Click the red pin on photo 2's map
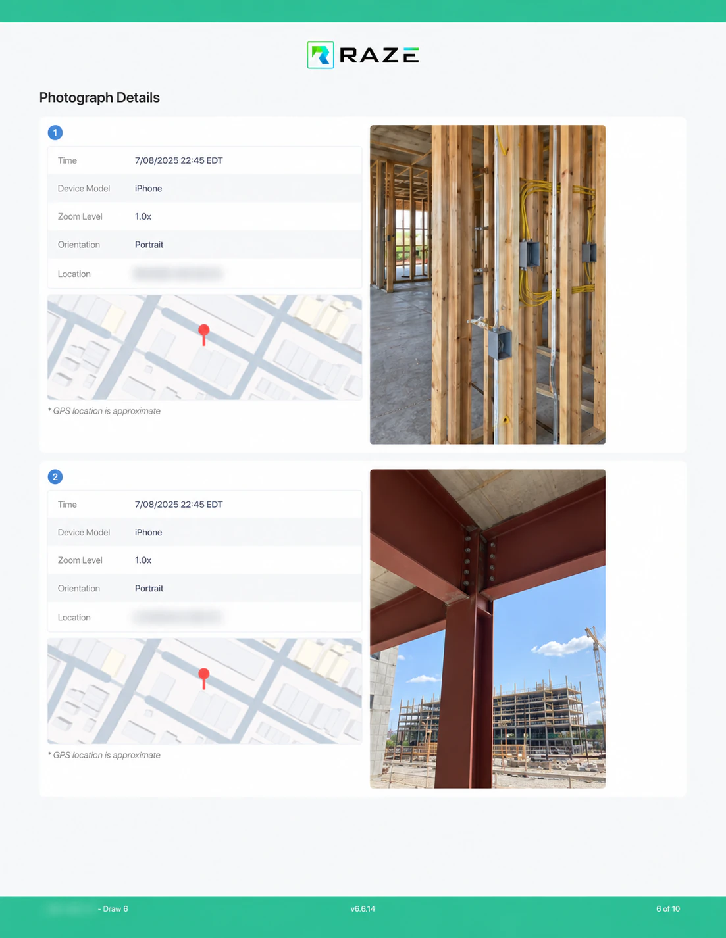Viewport: 726px width, 938px height. 204,678
